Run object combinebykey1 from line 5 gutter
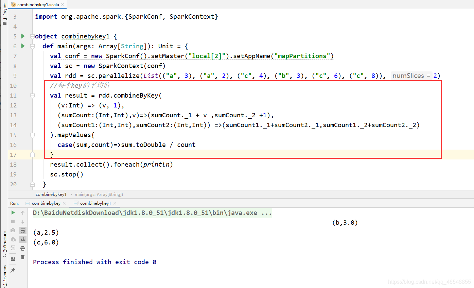The height and width of the screenshot is (288, 474). point(23,36)
